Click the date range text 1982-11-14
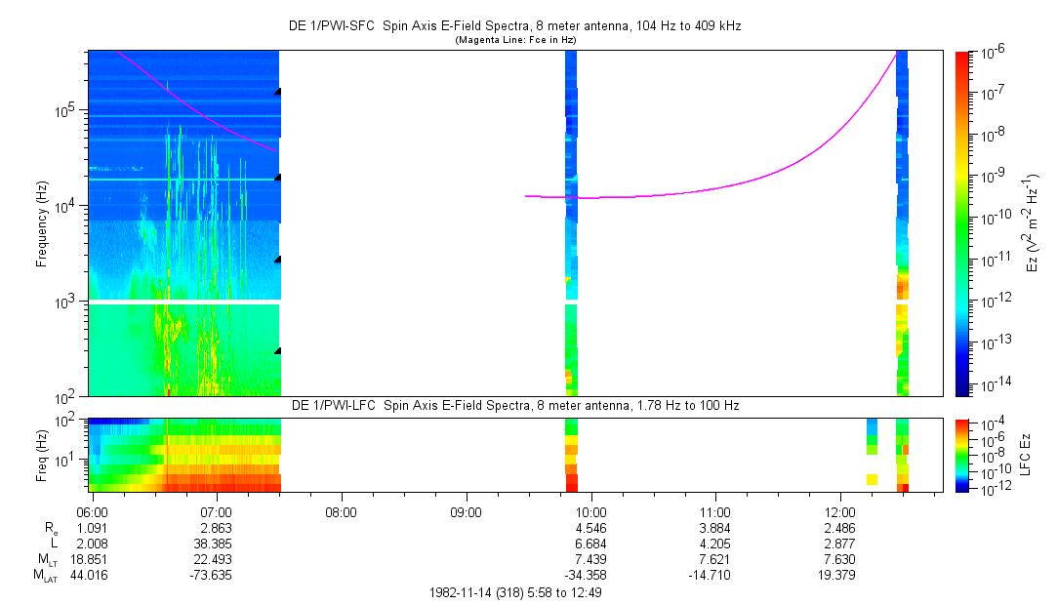1057x605 pixels. point(522,592)
